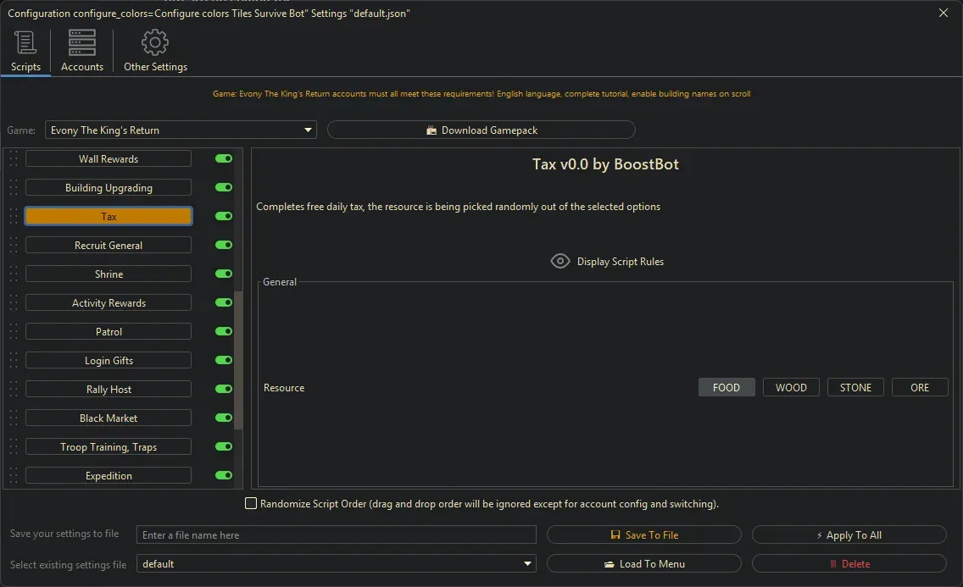Click the file name input field
Viewport: 963px width, 587px height.
click(337, 534)
